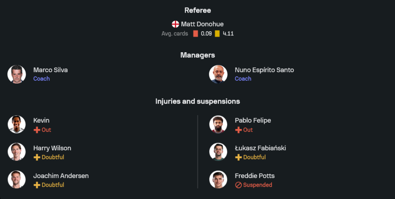Viewport: 395px width, 199px height.
Task: Select Freddie Potts' player photo
Action: pyautogui.click(x=218, y=180)
